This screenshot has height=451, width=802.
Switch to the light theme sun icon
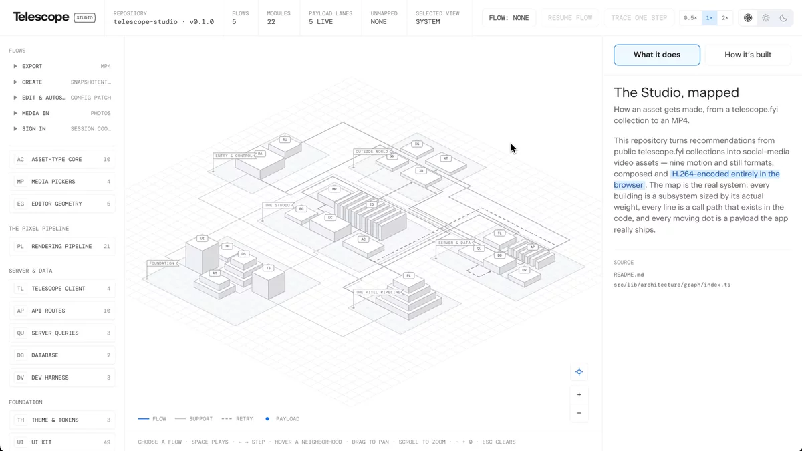coord(766,18)
